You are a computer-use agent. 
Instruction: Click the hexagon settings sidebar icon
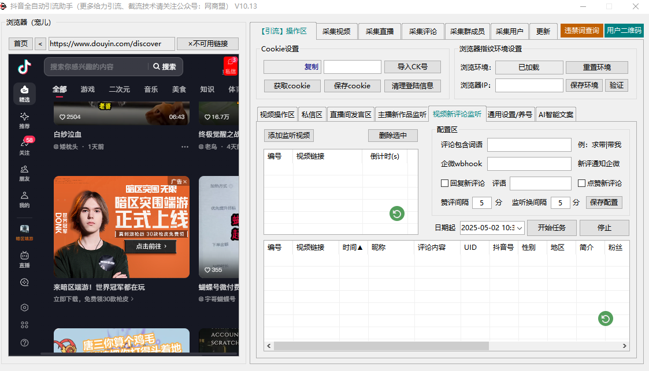pos(24,308)
